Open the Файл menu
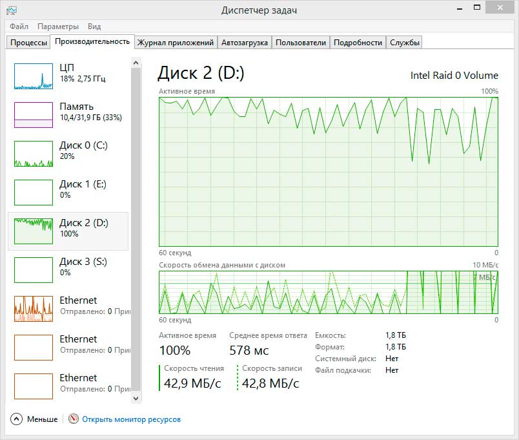 pos(19,26)
